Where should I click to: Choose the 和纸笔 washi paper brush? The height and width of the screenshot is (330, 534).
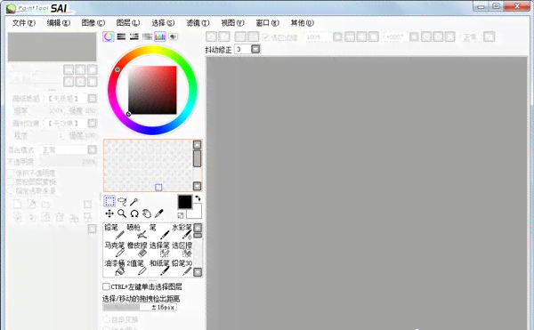(x=159, y=268)
